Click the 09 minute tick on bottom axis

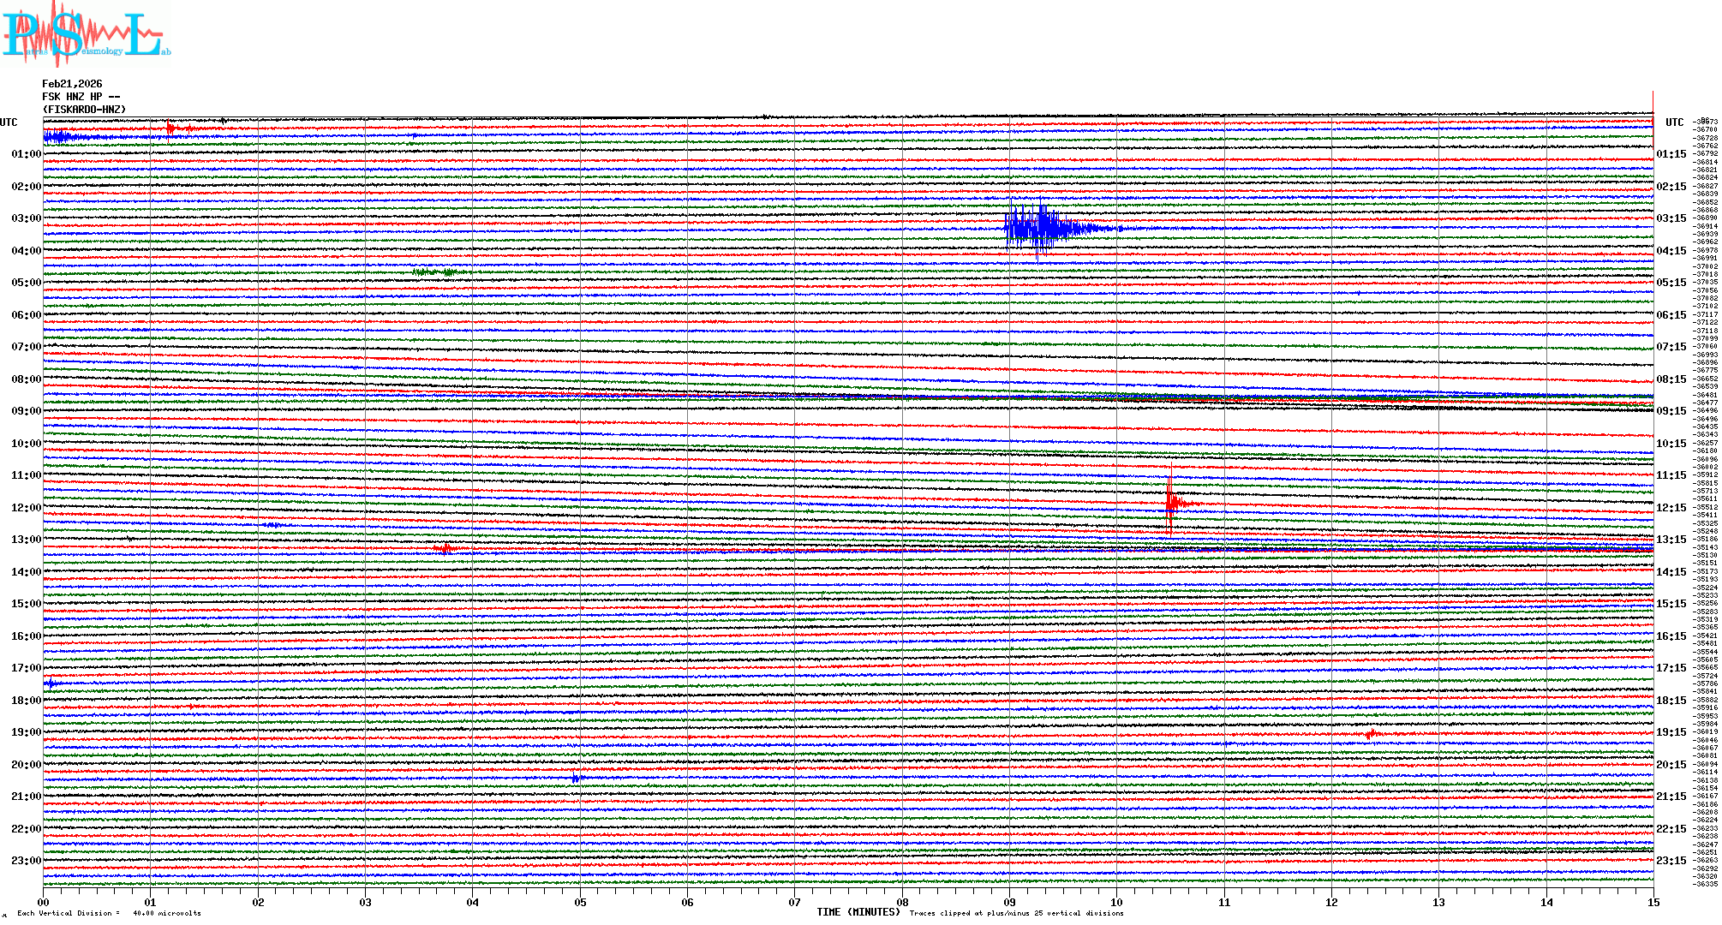point(1009,902)
